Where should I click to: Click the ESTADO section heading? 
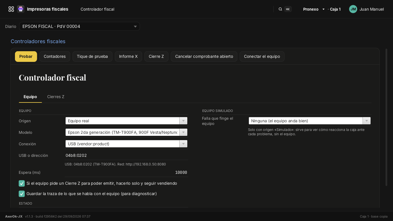click(x=26, y=203)
